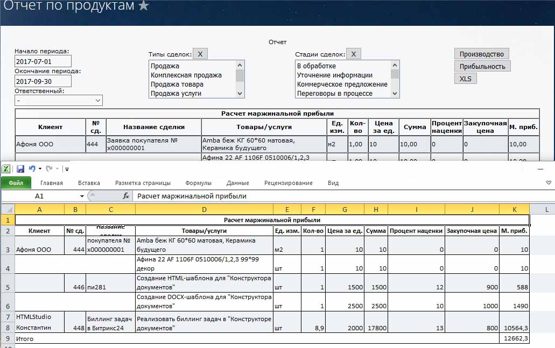This screenshot has height=348, width=555.
Task: Open the Name Box dropdown arrow
Action: click(82, 196)
